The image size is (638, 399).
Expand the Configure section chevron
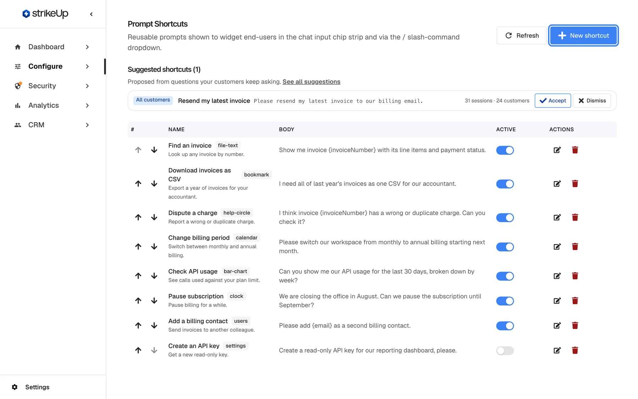point(87,66)
